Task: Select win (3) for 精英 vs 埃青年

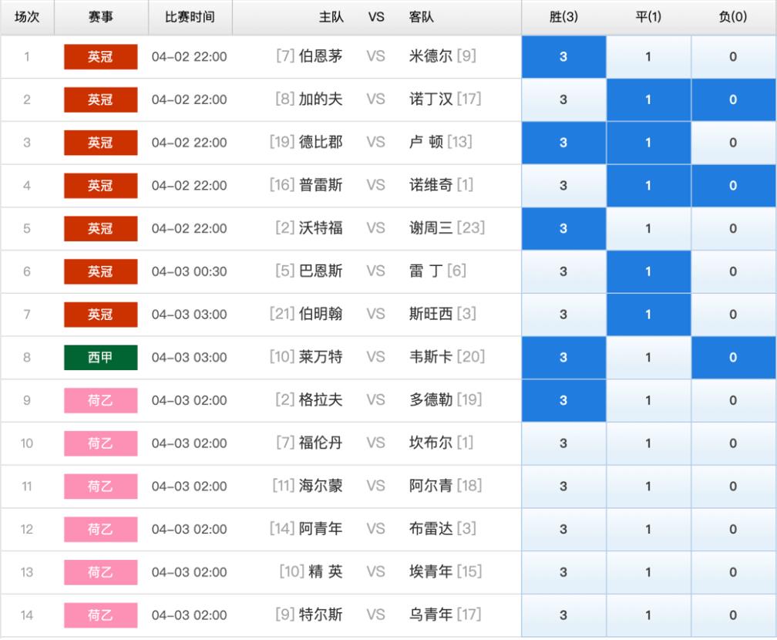Action: (x=563, y=572)
